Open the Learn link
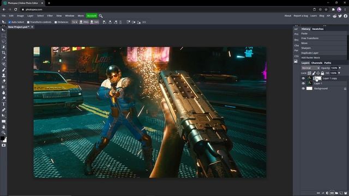 click(314, 16)
